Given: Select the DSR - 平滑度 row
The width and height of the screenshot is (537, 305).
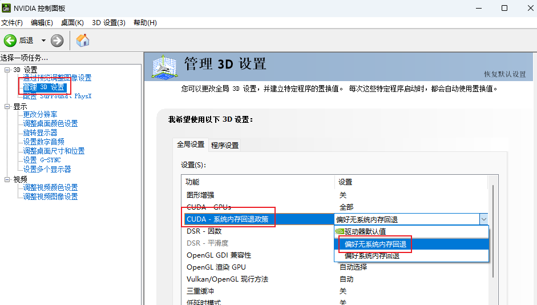Looking at the screenshot, I should pos(258,243).
